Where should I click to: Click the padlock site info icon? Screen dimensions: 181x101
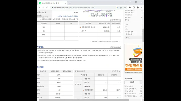[x=52, y=7]
